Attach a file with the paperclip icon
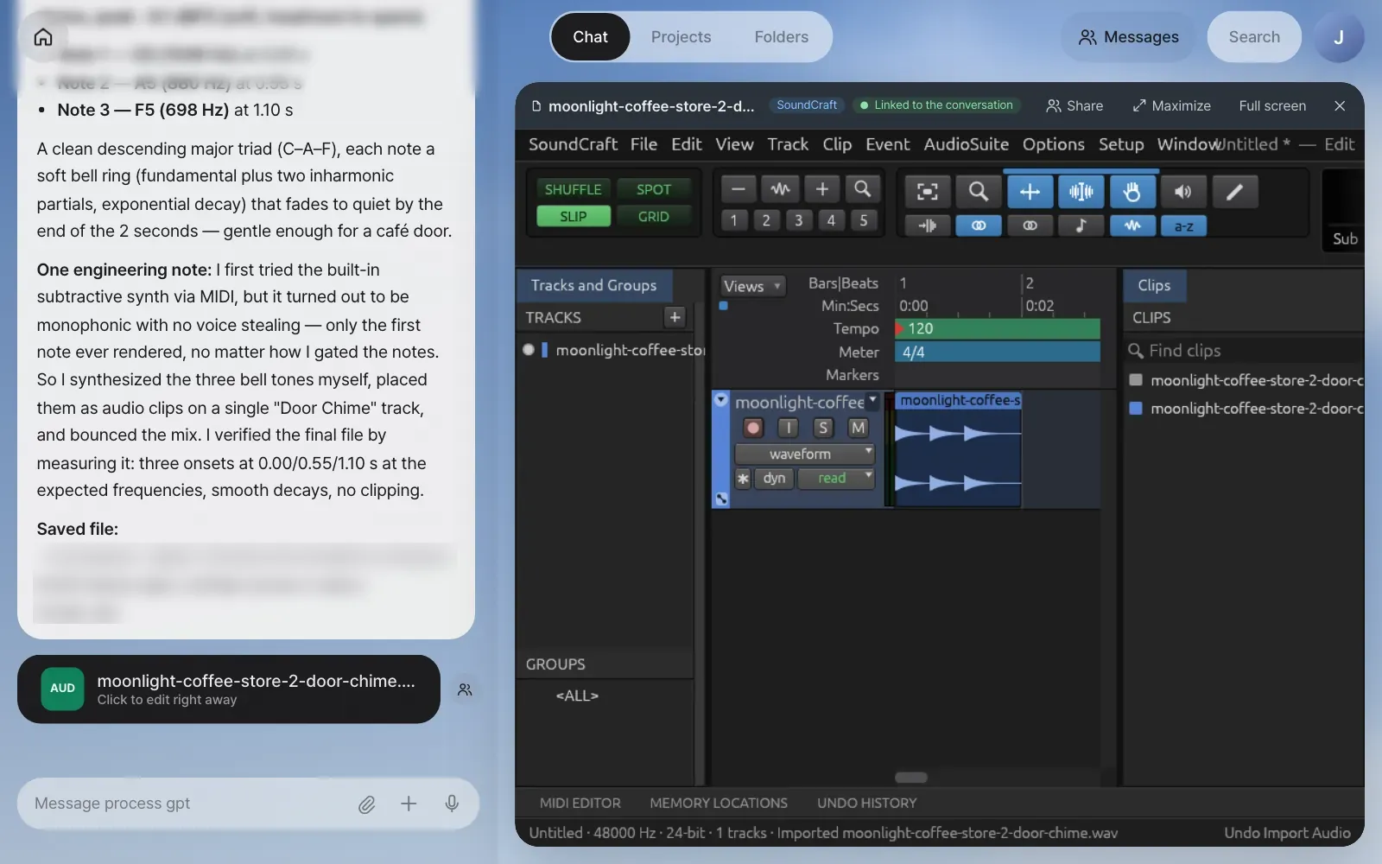The image size is (1382, 864). coord(366,804)
